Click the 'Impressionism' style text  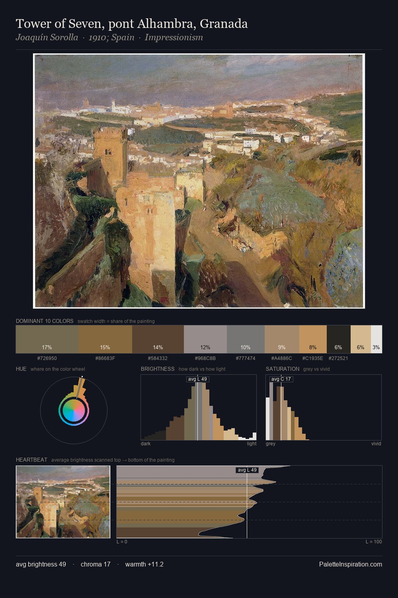(174, 37)
